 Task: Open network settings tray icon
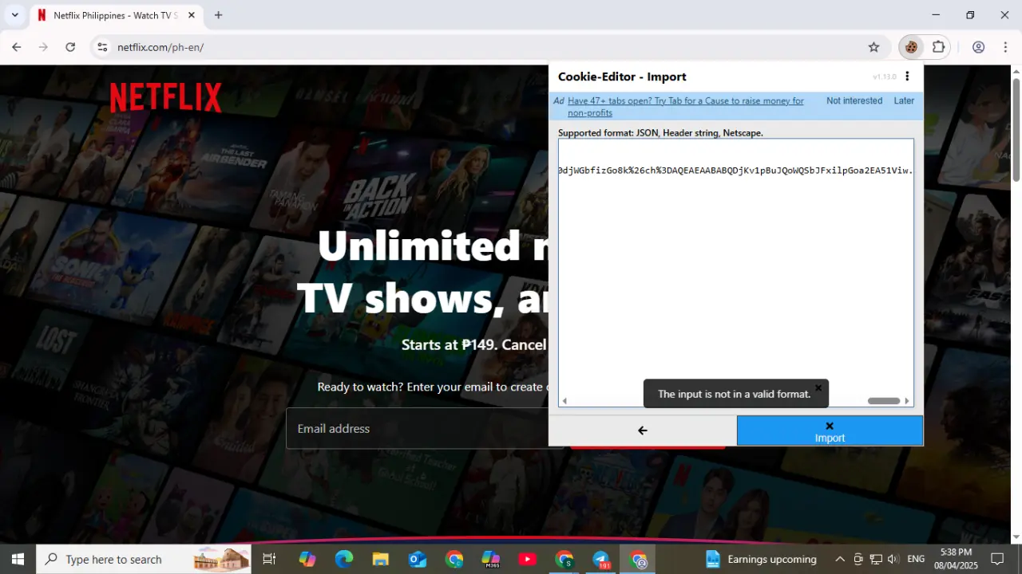pos(876,559)
